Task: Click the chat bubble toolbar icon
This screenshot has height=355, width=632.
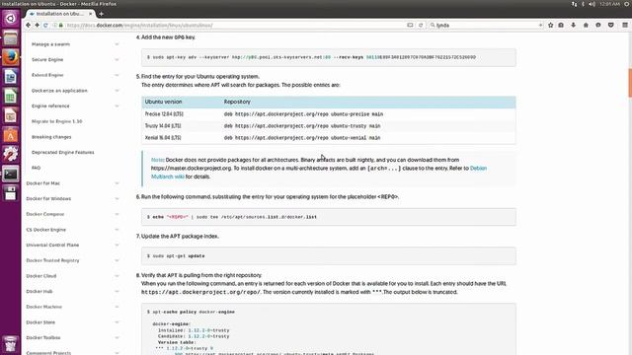Action: (598, 25)
